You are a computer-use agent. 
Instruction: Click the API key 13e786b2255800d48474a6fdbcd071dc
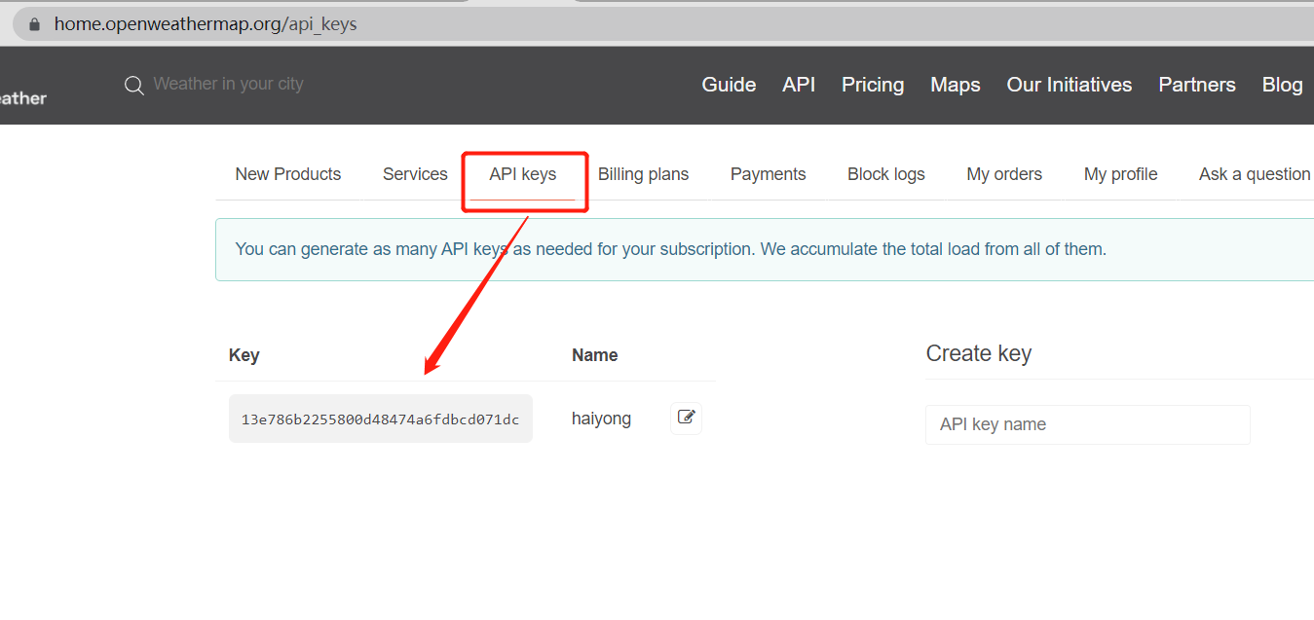(381, 419)
